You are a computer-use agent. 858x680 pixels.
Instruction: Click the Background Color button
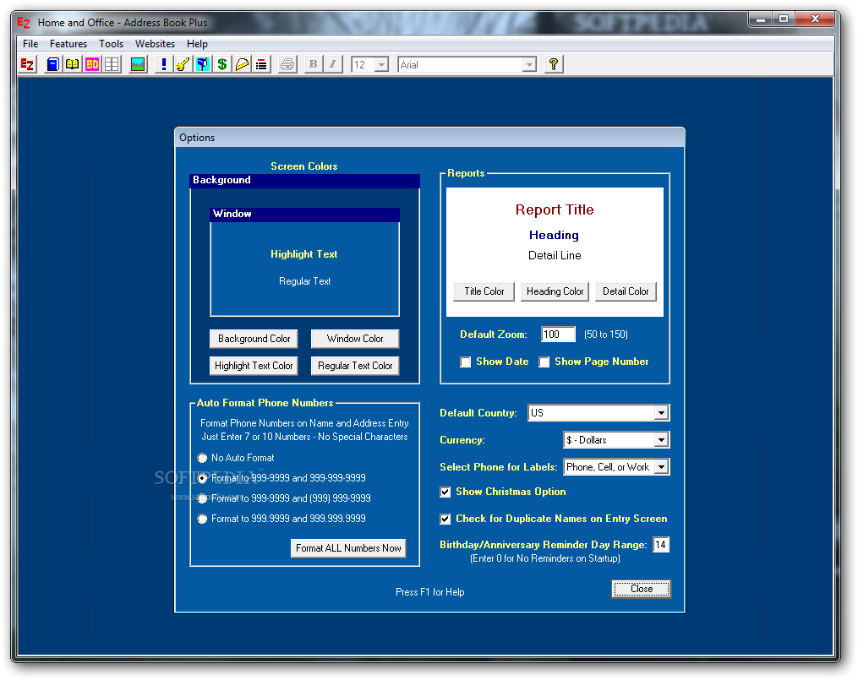(x=254, y=339)
